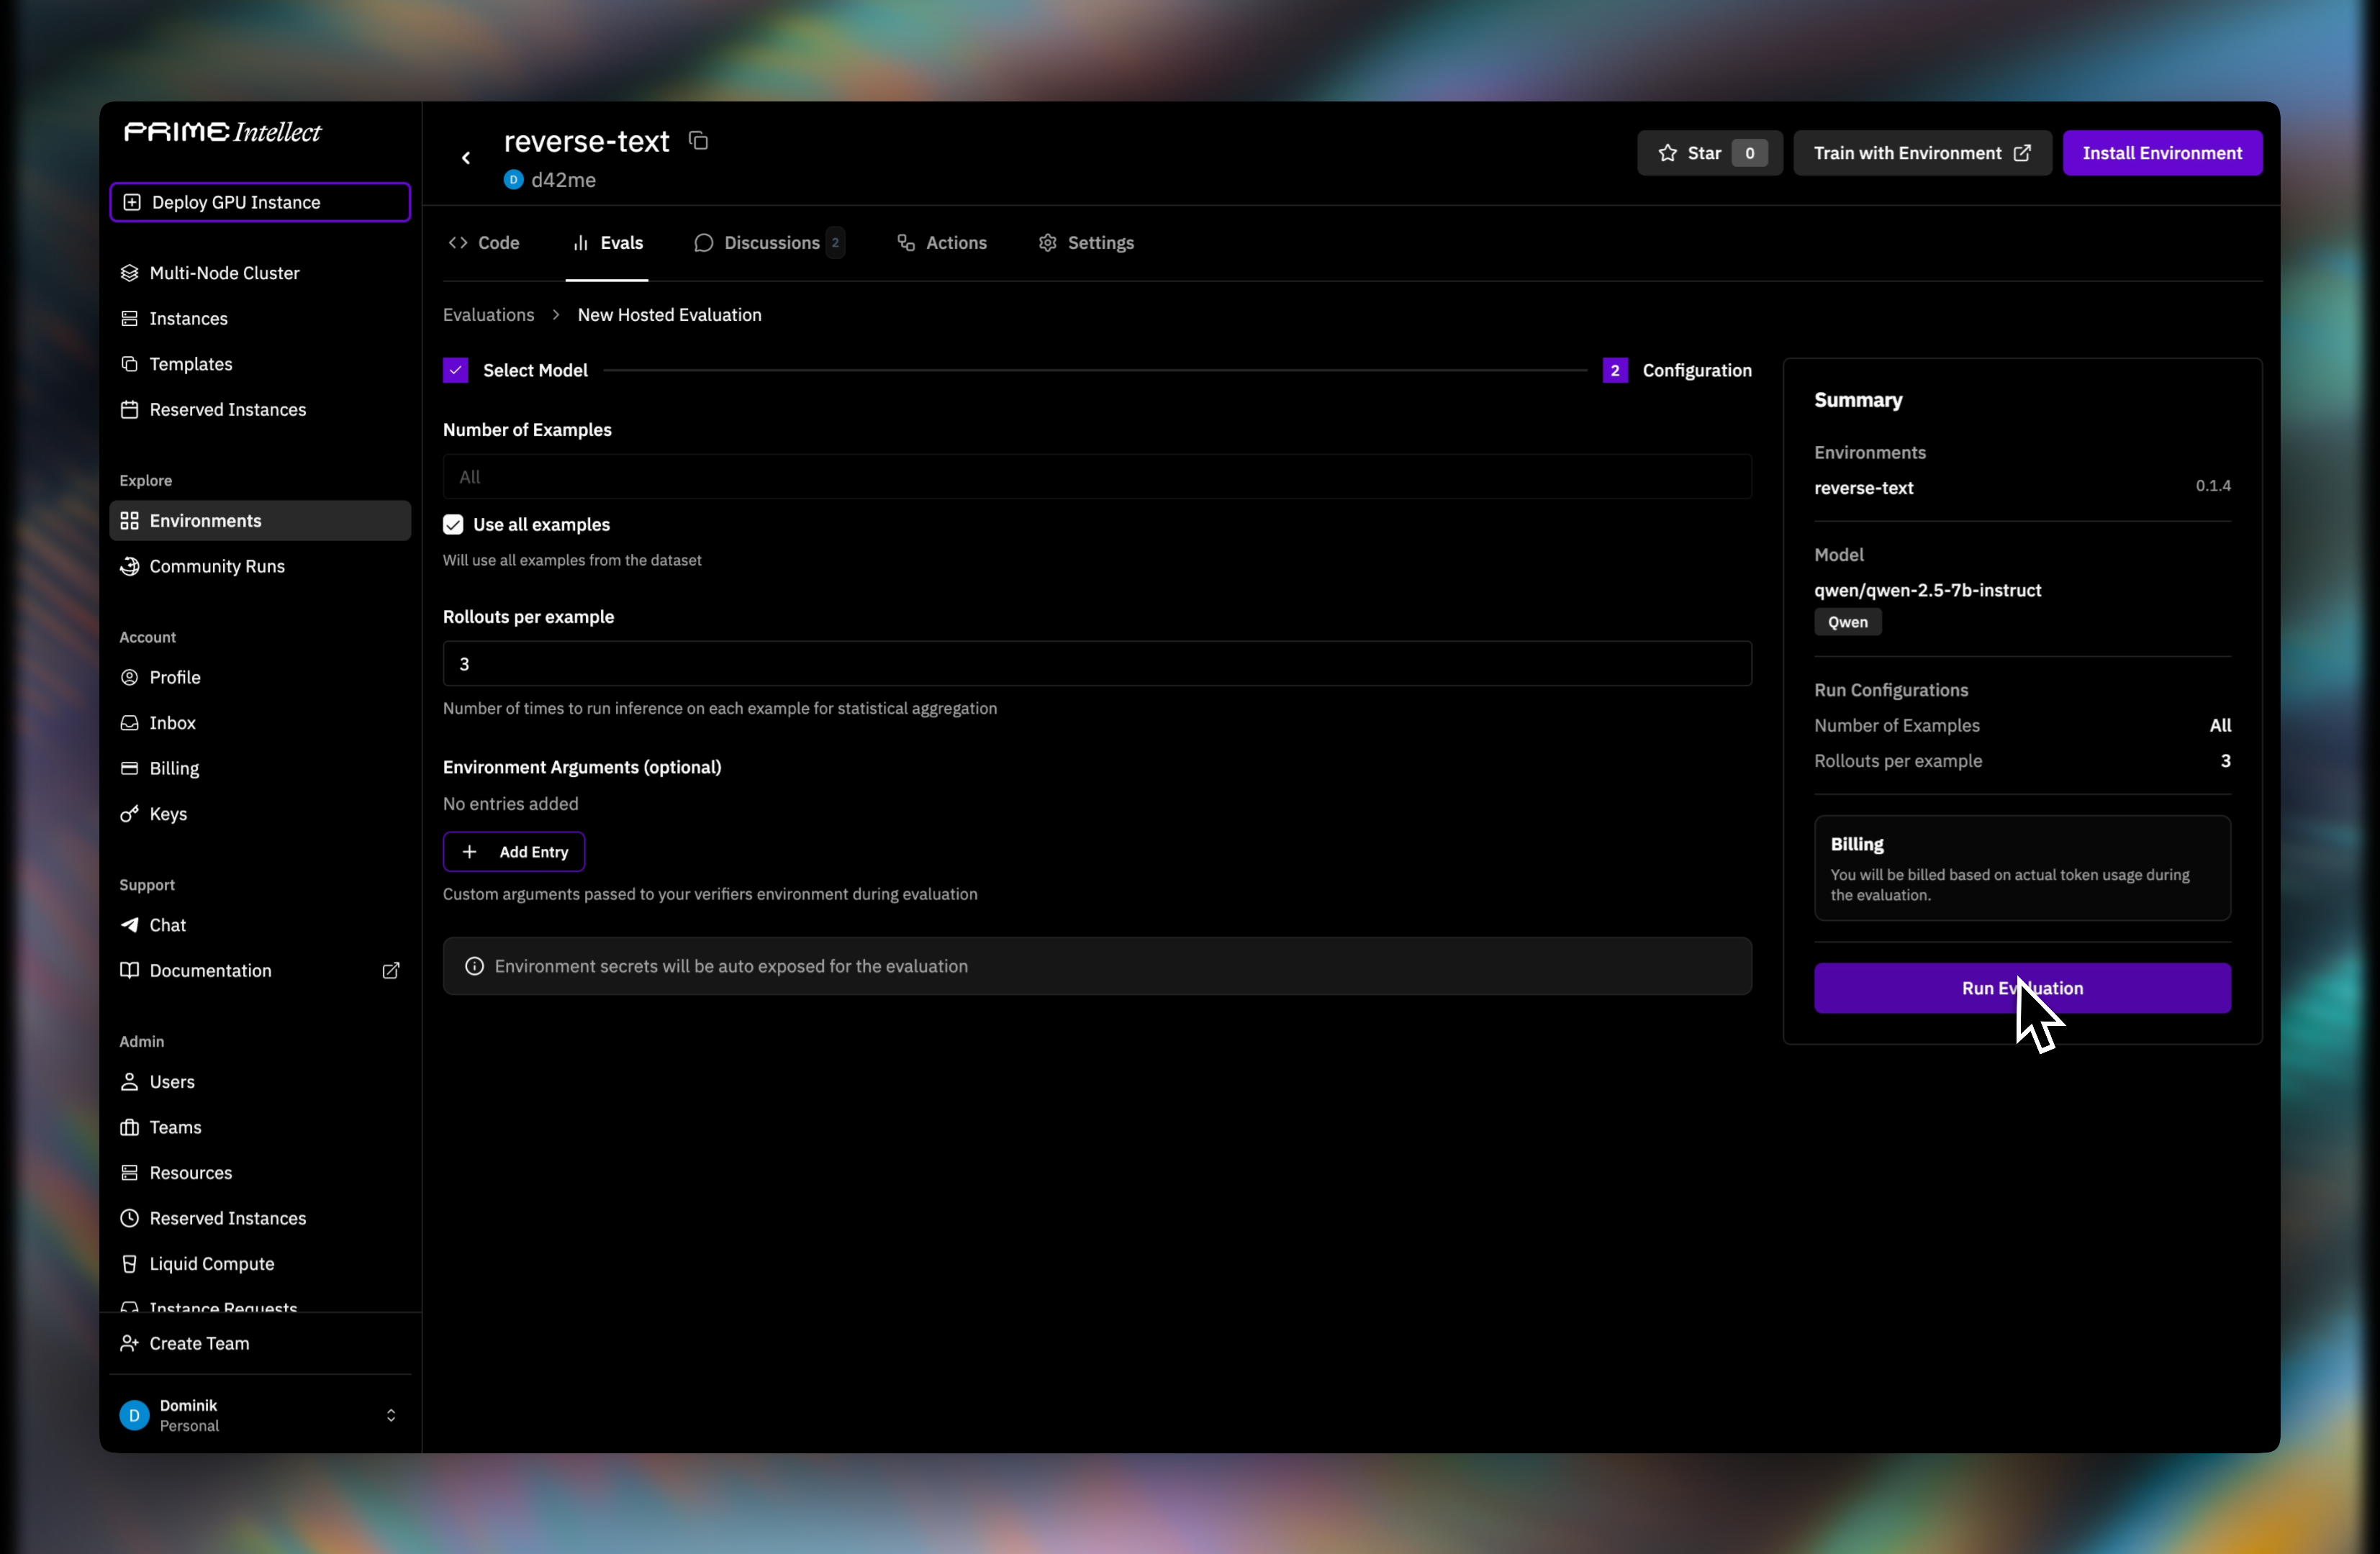Click Add Entry button
Screen dimensions: 2380x1554
pyautogui.click(x=514, y=851)
